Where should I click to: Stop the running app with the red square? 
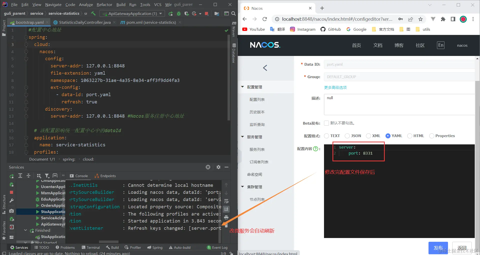(206, 14)
